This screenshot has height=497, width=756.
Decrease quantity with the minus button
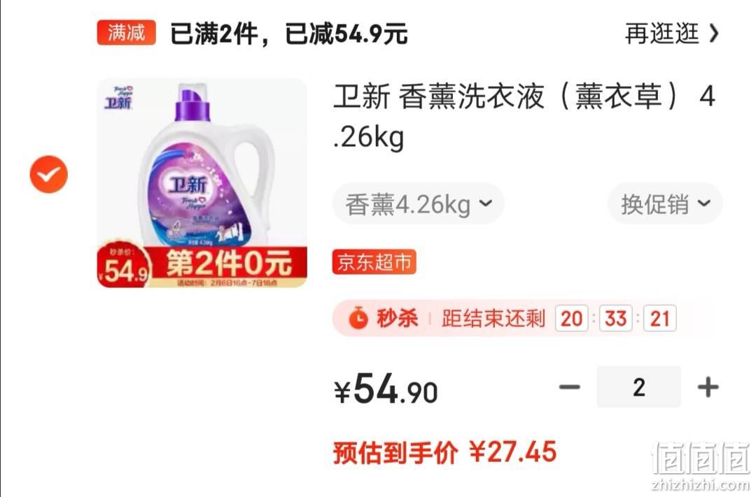pos(569,387)
